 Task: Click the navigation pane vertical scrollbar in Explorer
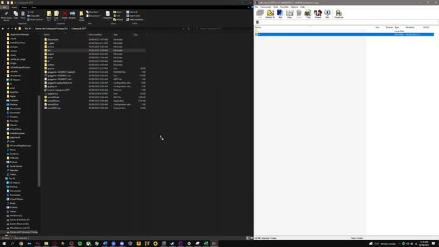[x=38, y=141]
